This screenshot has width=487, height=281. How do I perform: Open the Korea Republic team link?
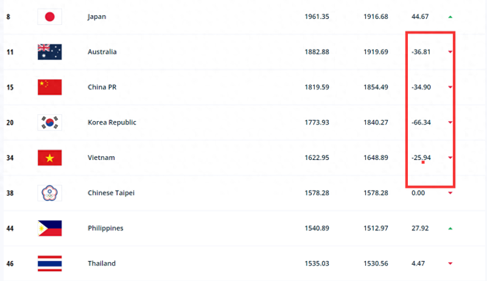tap(111, 122)
